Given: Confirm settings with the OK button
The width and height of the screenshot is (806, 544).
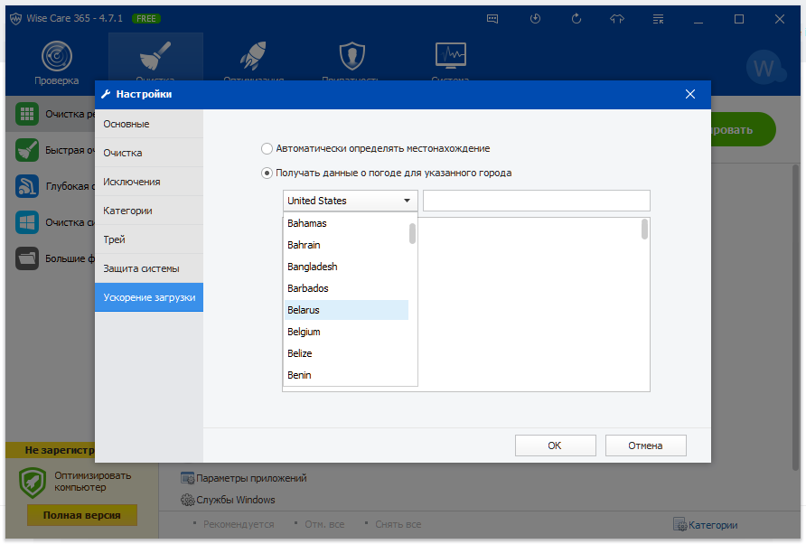Looking at the screenshot, I should click(x=555, y=446).
